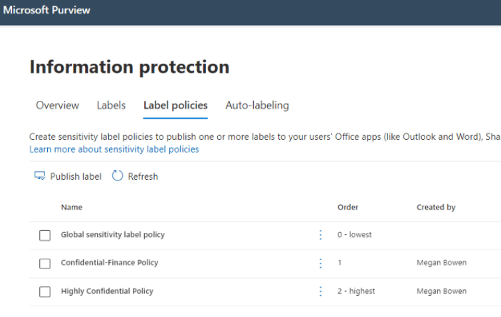Sort by the Order column header
The image size is (501, 317).
click(x=348, y=208)
